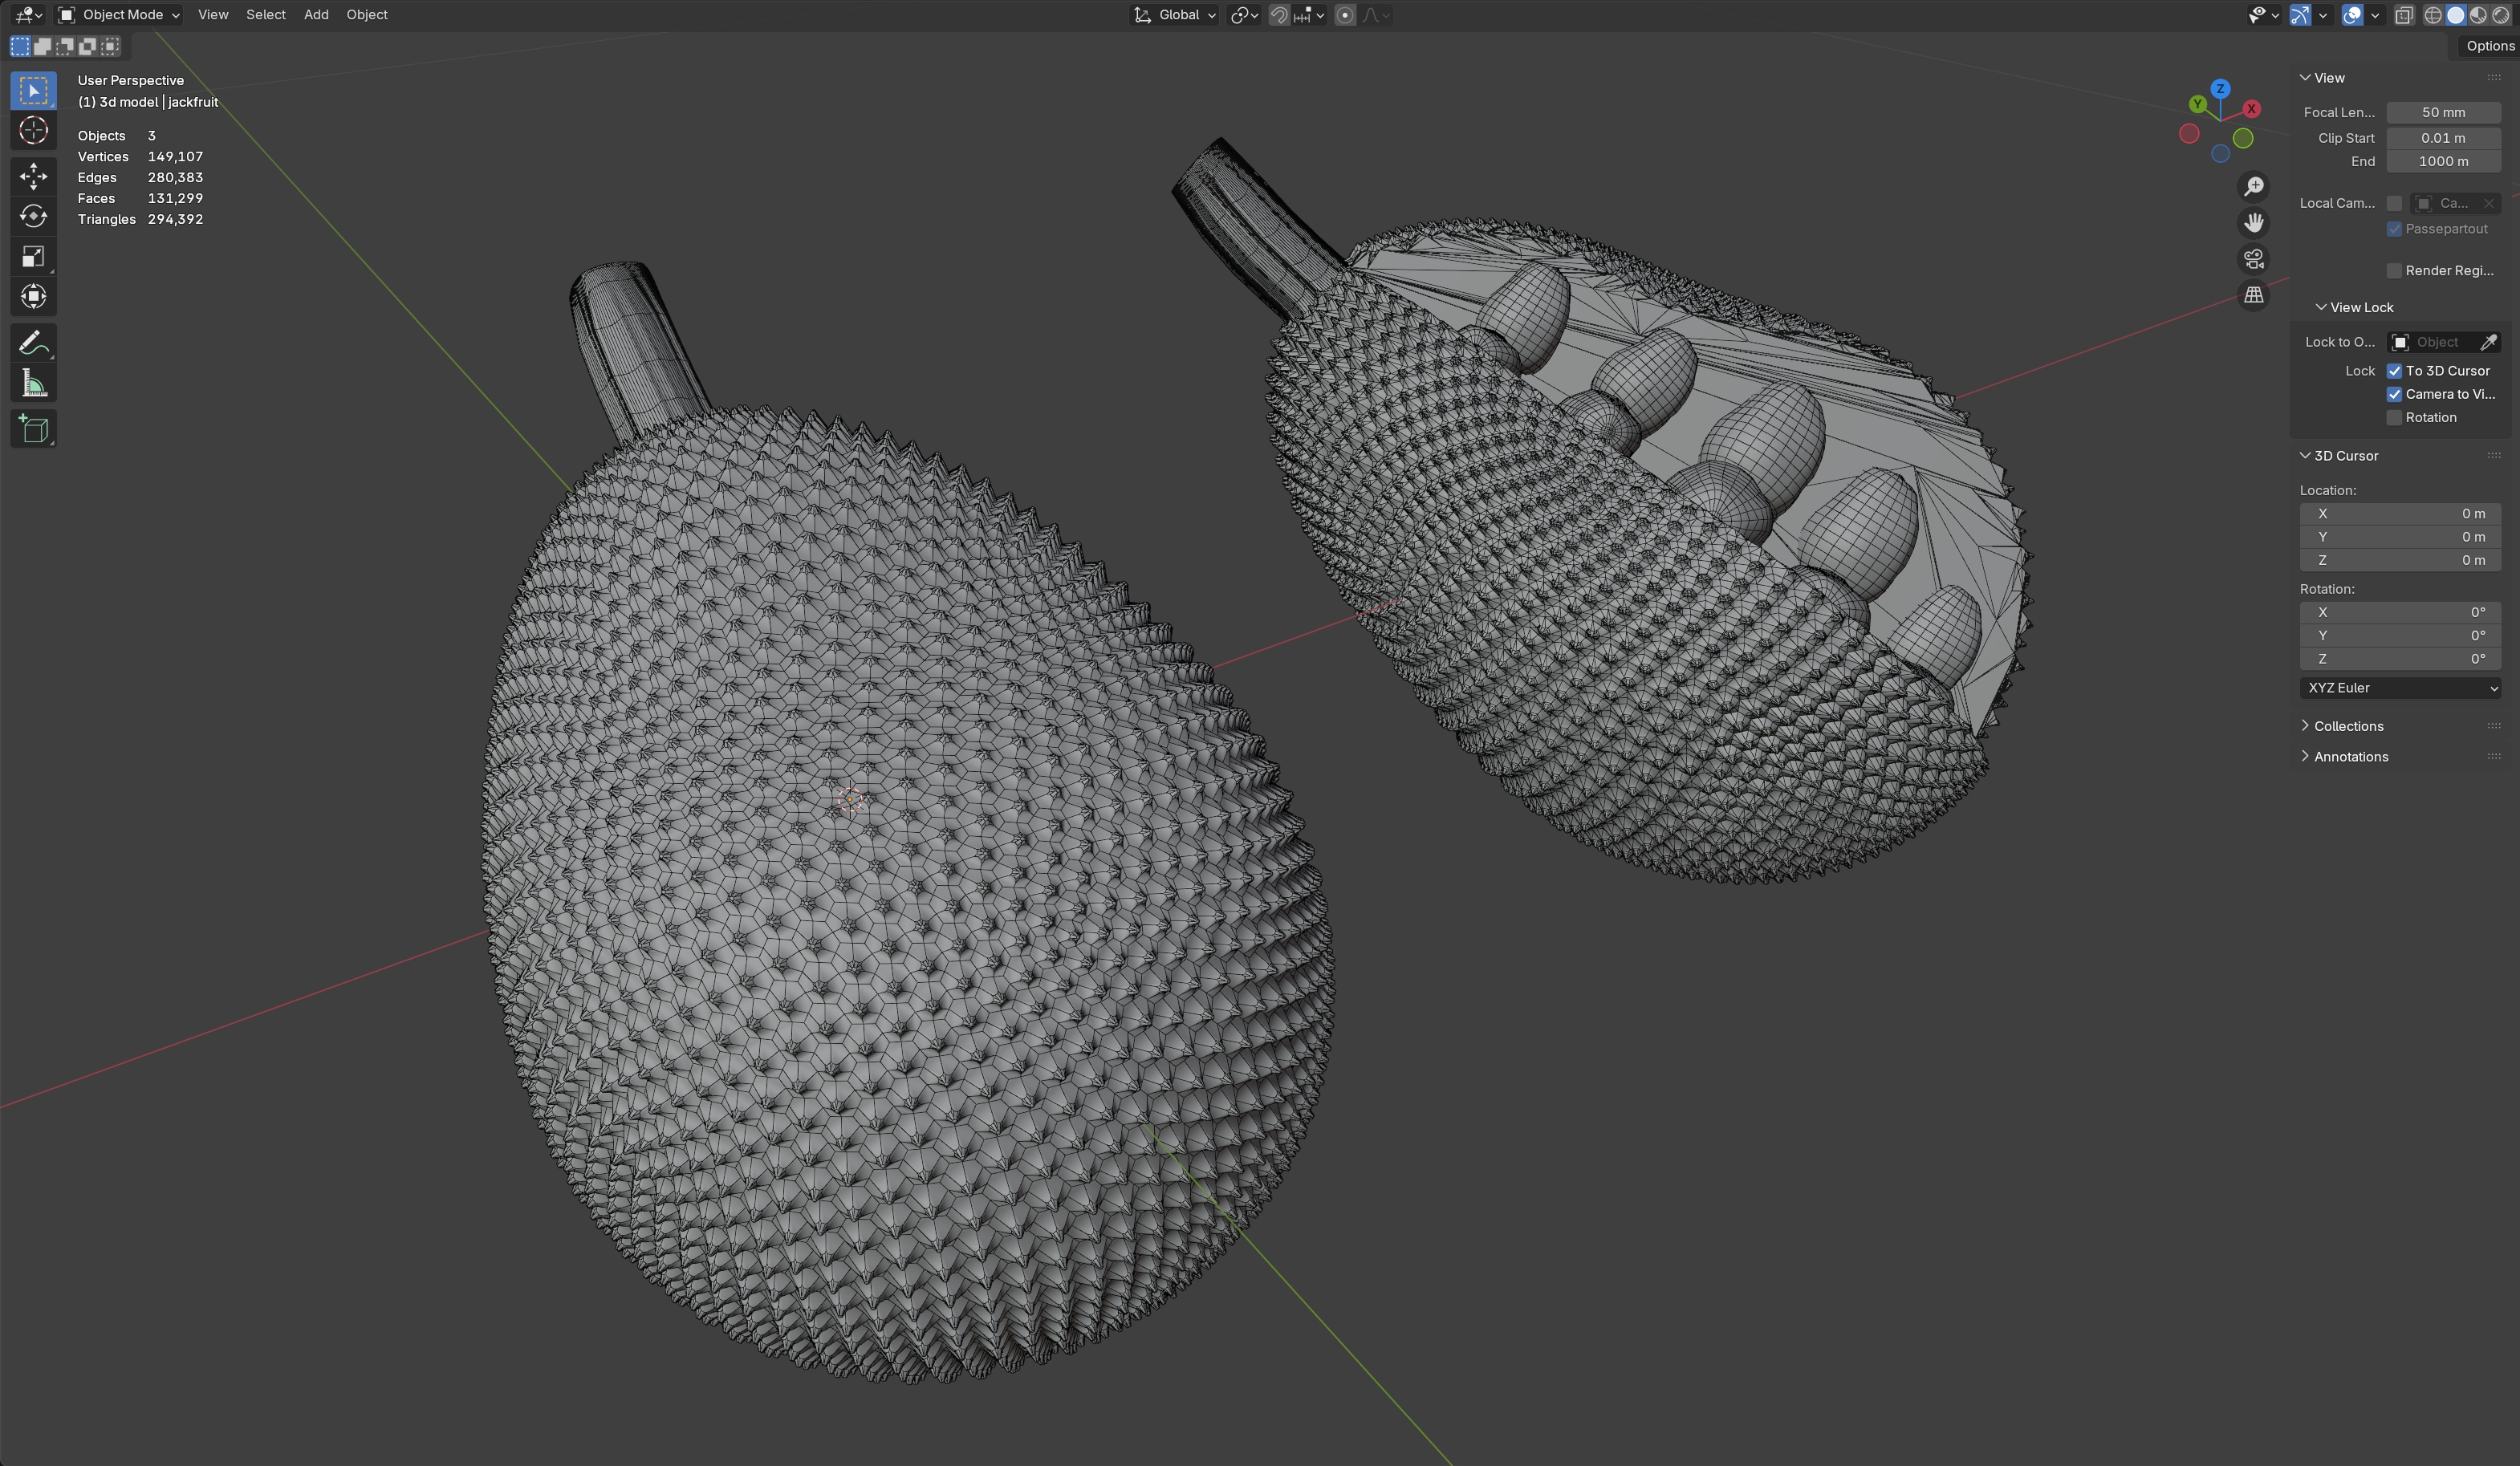Select the 3D Cursor tool
Viewport: 2520px width, 1466px height.
(33, 131)
